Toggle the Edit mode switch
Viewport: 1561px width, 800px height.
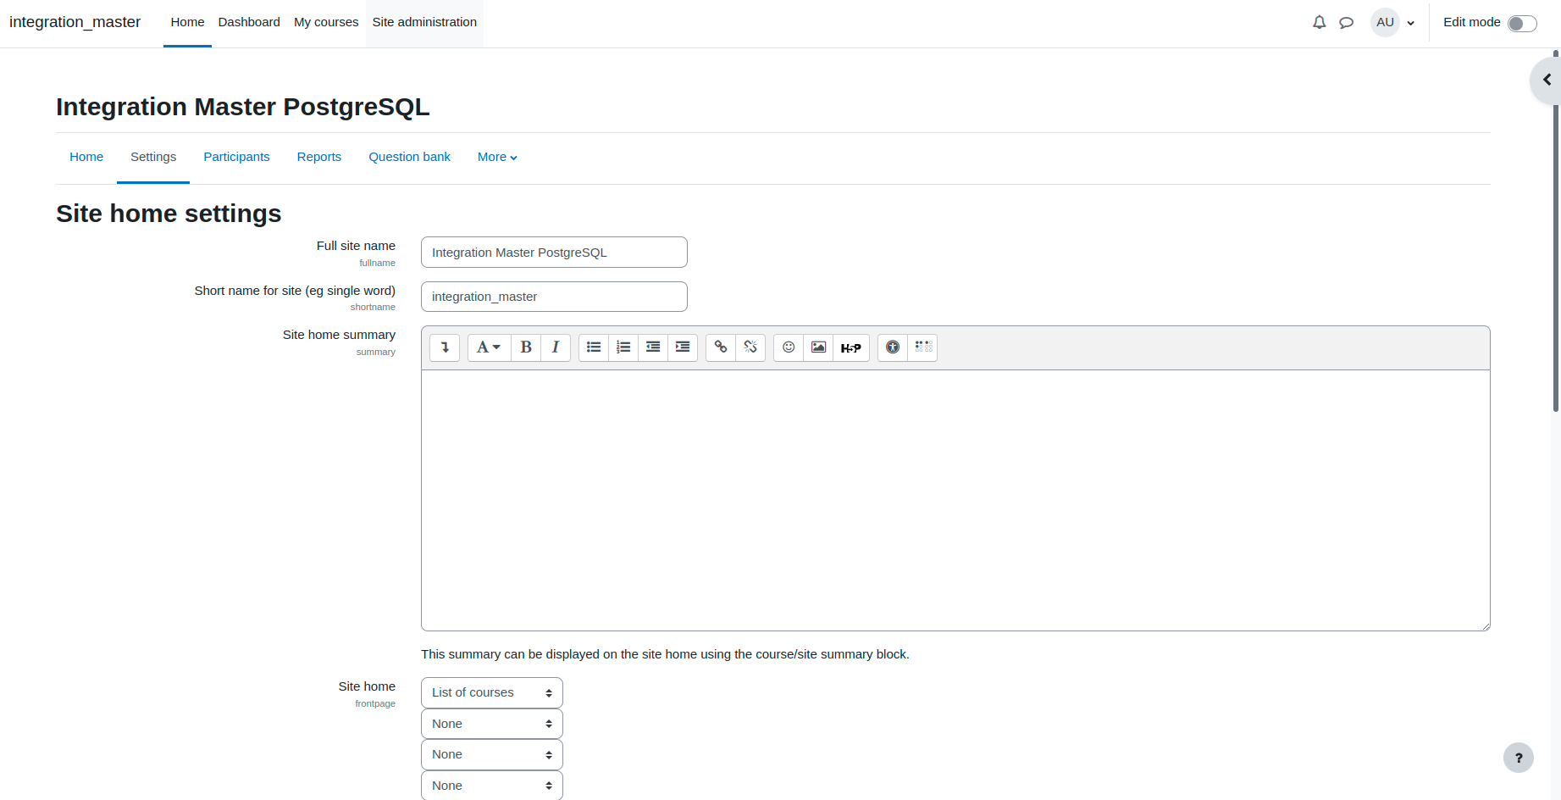[1522, 23]
